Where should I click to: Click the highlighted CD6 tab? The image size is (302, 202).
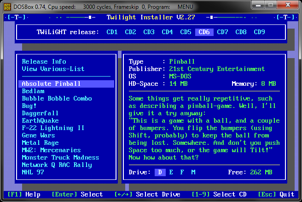pyautogui.click(x=204, y=32)
